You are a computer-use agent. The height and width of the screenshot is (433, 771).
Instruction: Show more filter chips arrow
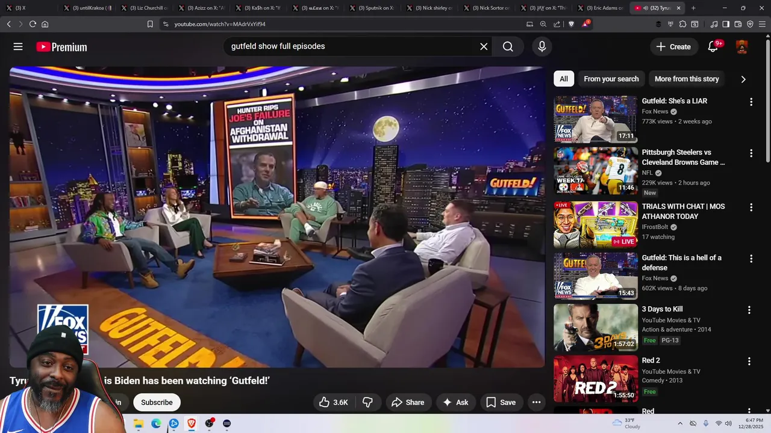743,79
